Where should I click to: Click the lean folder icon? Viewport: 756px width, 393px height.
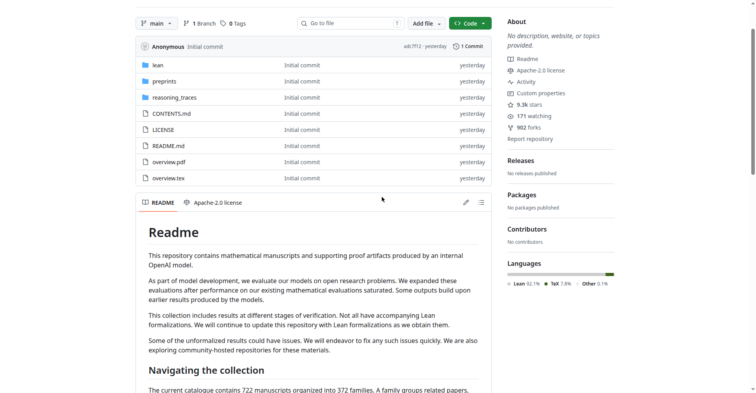[145, 65]
